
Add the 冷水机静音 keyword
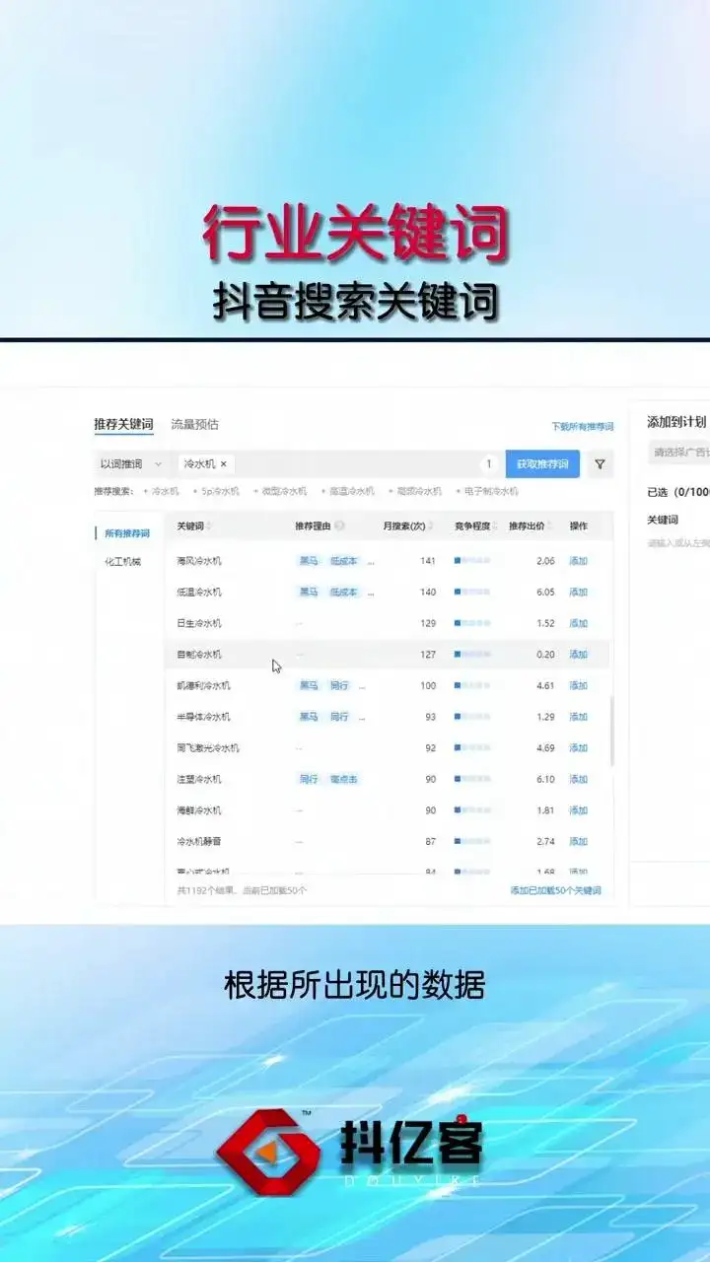point(578,842)
